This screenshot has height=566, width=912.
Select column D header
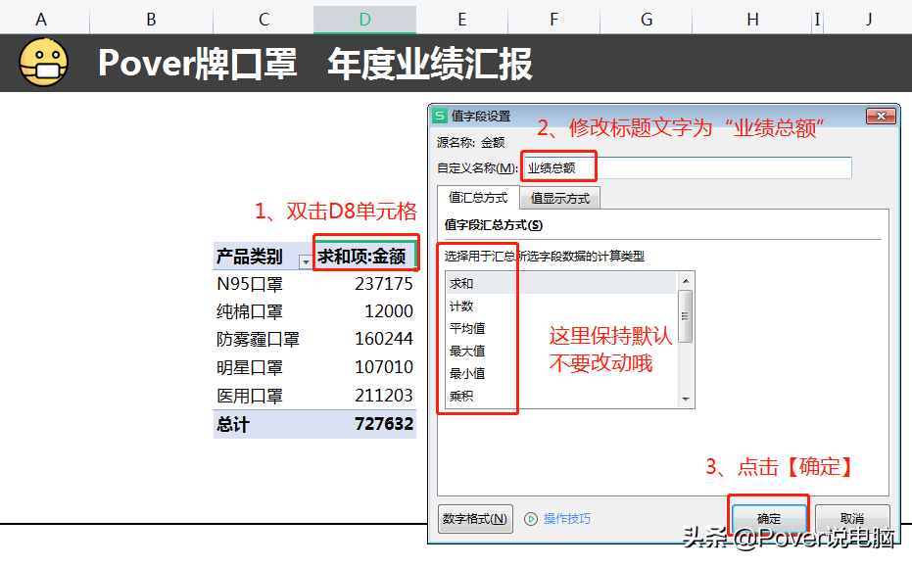(x=364, y=20)
